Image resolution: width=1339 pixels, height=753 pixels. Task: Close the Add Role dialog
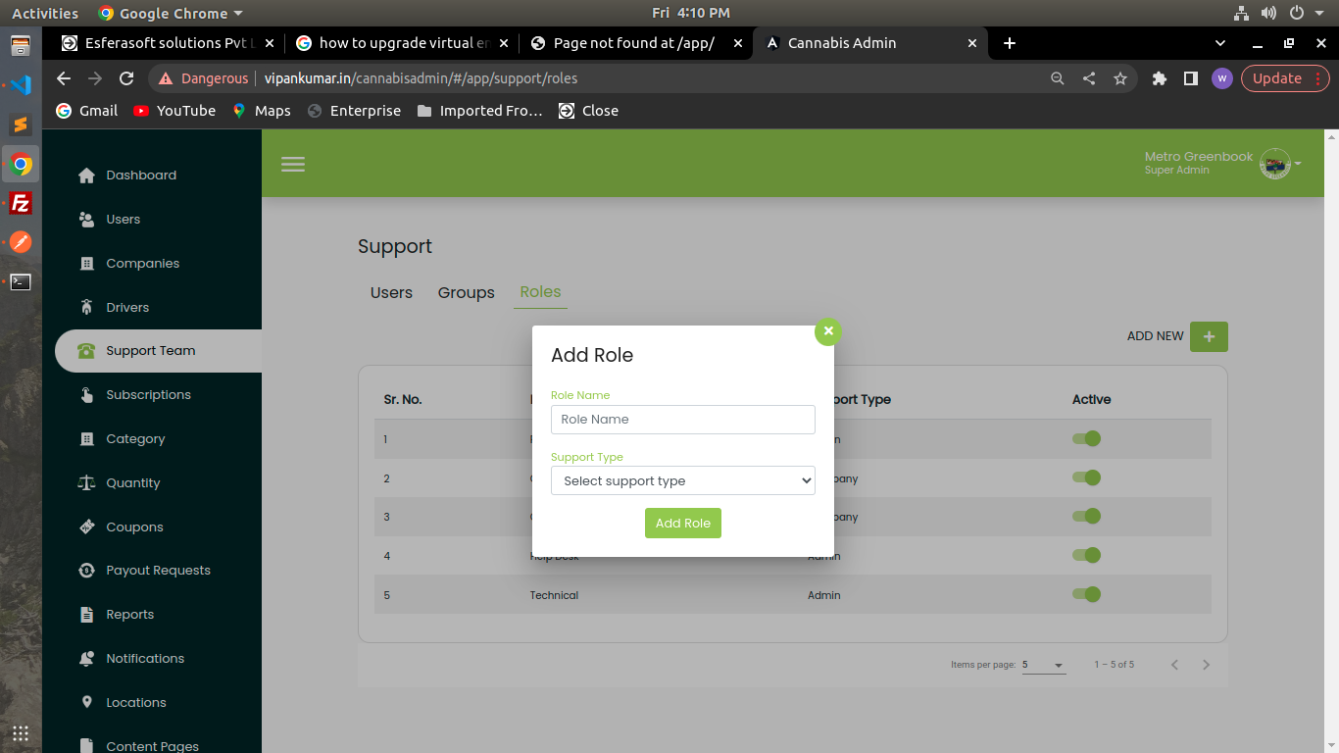pyautogui.click(x=828, y=331)
